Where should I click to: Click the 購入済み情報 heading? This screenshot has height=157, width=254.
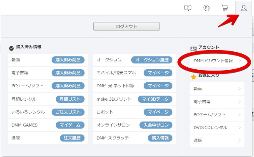(x=29, y=47)
